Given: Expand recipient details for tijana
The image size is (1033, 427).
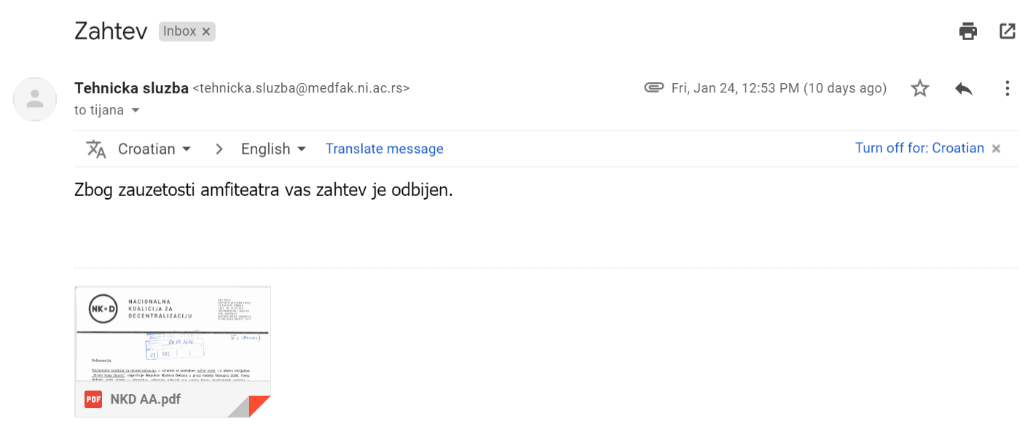Looking at the screenshot, I should coord(135,110).
